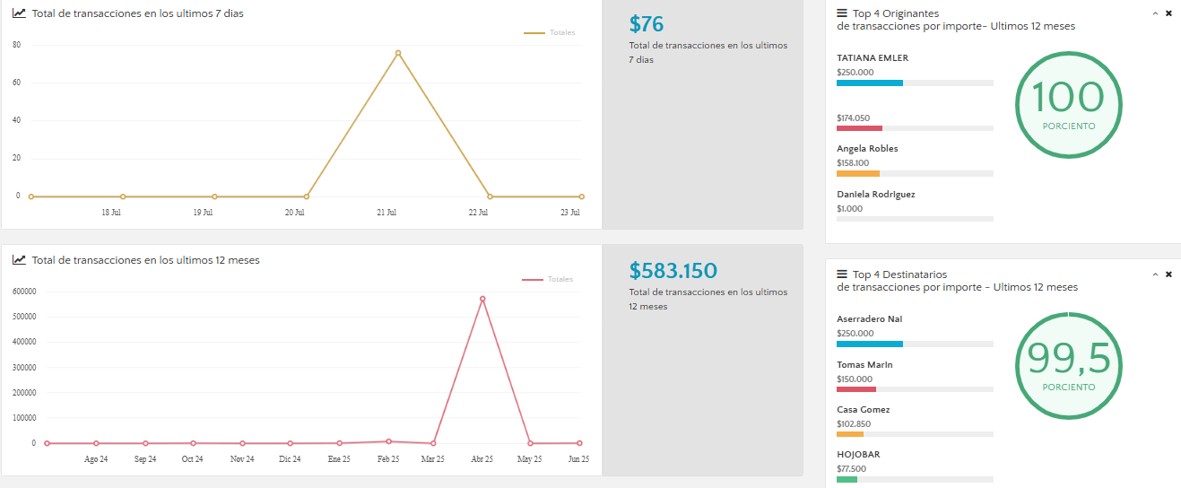Select the Aserradero Nai recipient name

click(870, 318)
